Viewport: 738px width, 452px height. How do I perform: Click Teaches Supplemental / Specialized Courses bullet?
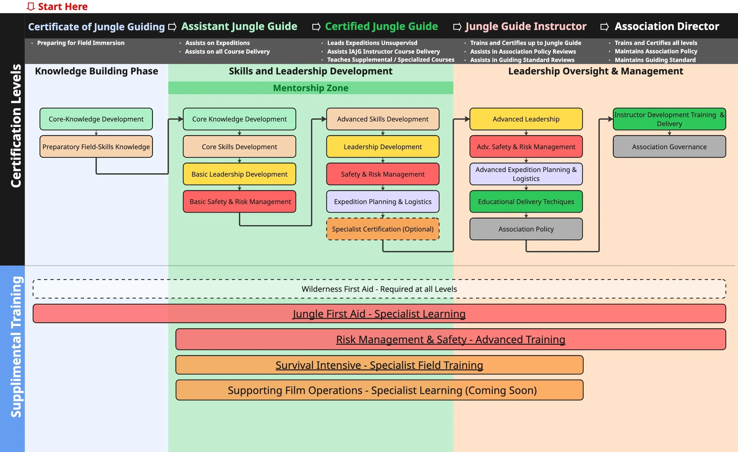click(391, 60)
